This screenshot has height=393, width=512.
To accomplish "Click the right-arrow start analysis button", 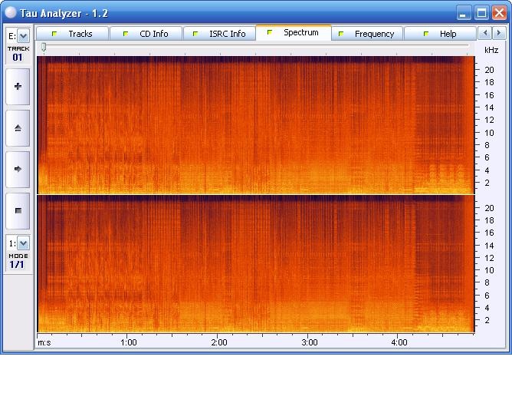I will pos(18,169).
